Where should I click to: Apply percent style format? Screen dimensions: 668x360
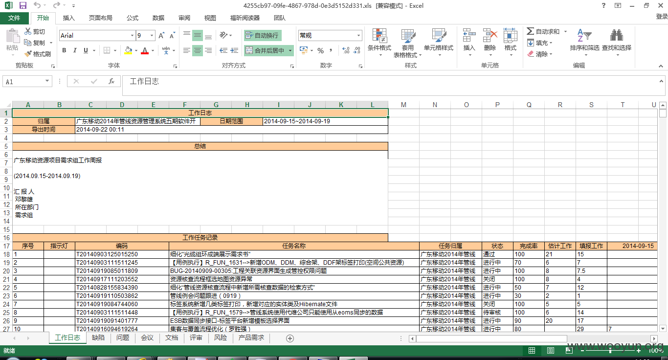coord(321,50)
